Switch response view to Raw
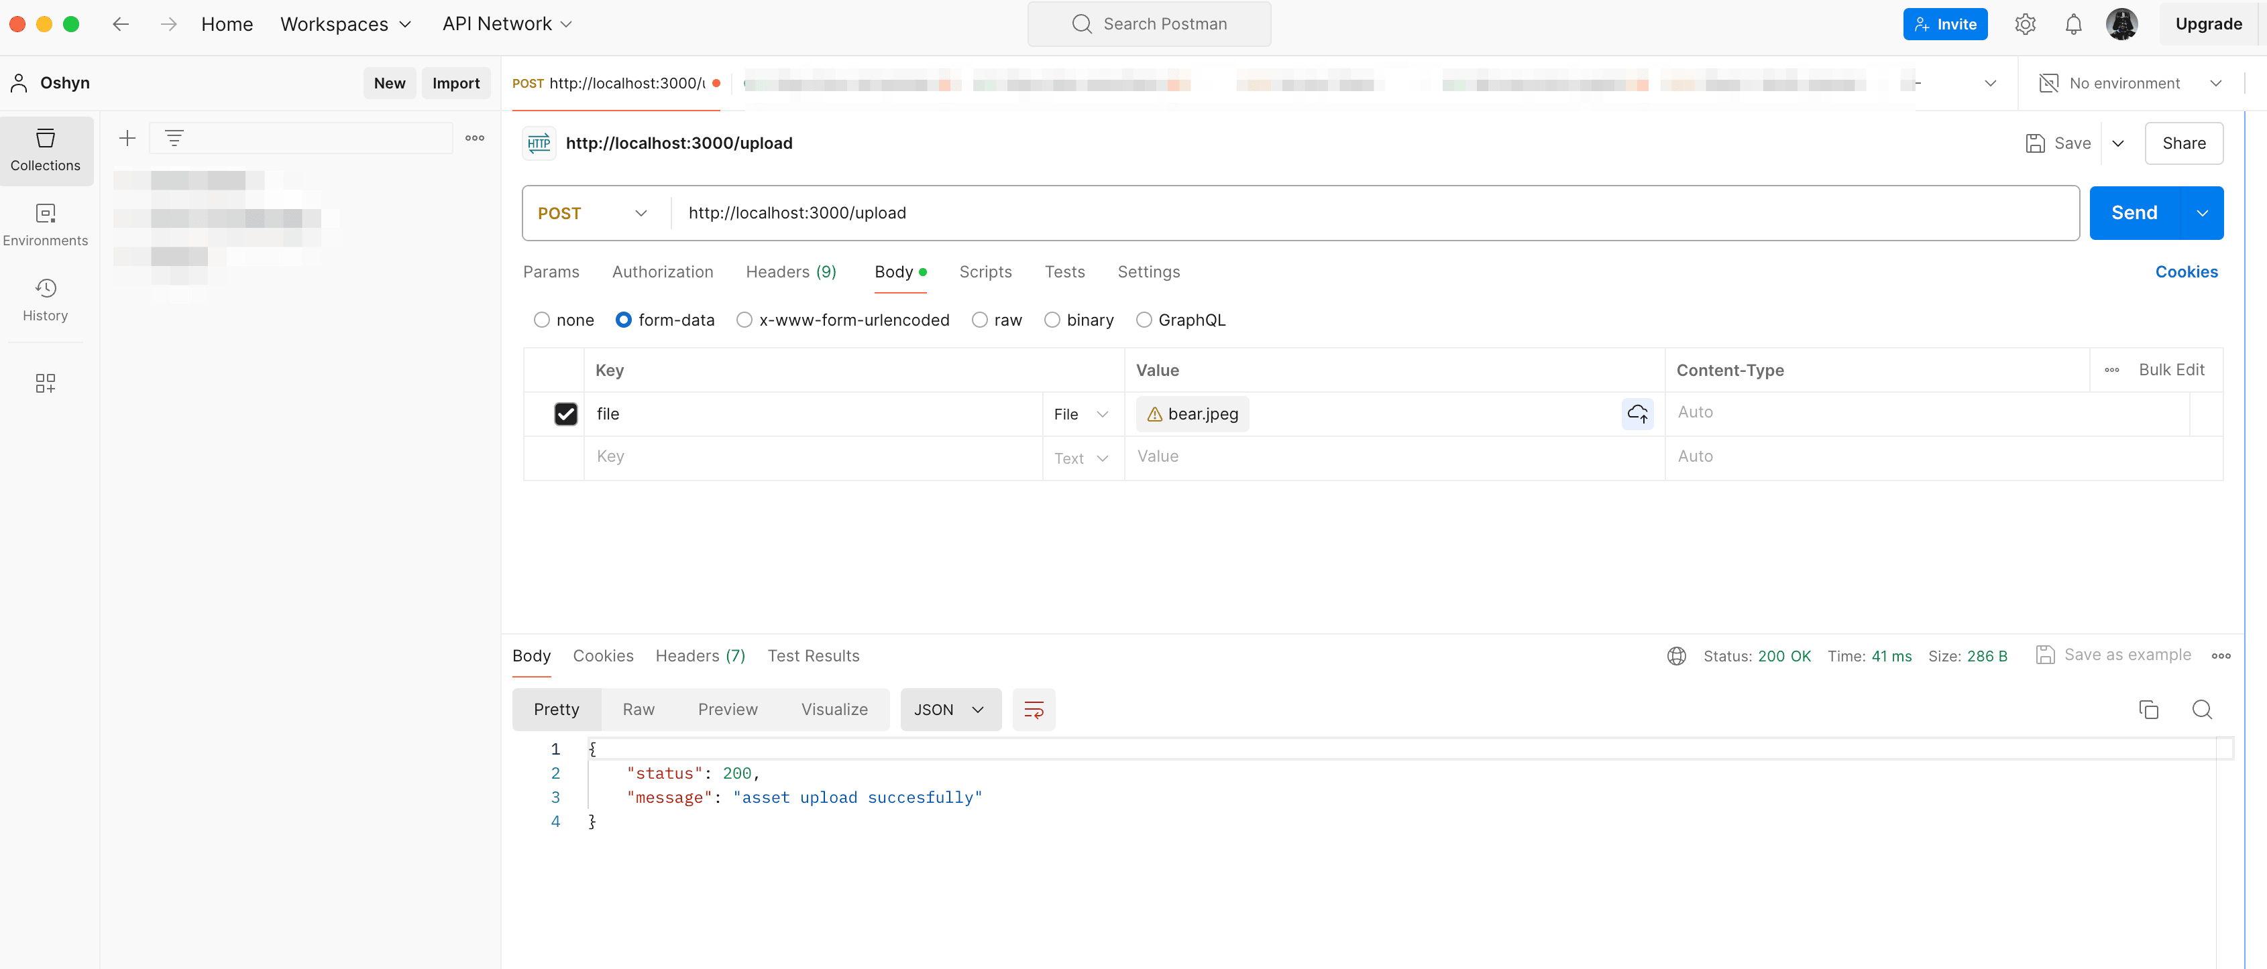Screen dimensions: 2267x969 click(638, 710)
